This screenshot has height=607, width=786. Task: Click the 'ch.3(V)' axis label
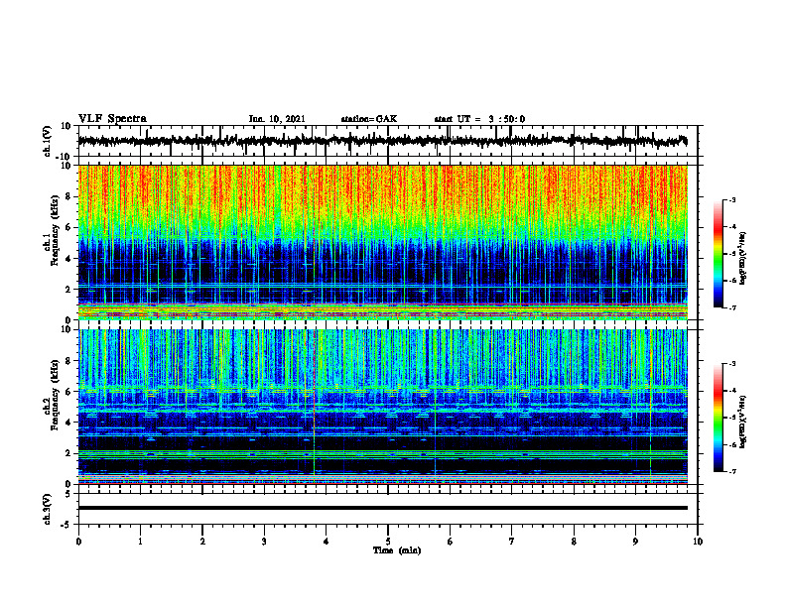point(48,509)
